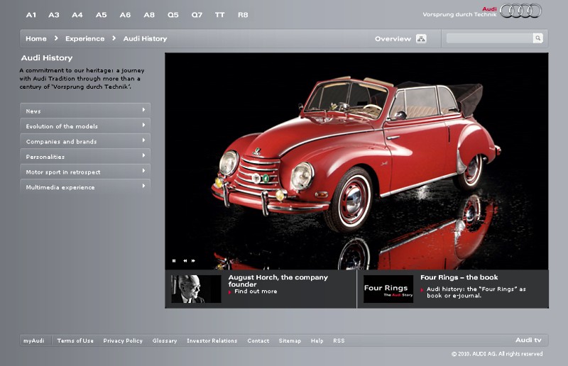
Task: Open the A1 model menu
Action: [31, 15]
